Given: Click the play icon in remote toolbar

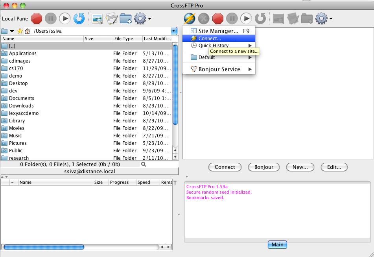Looking at the screenshot, I should point(246,18).
